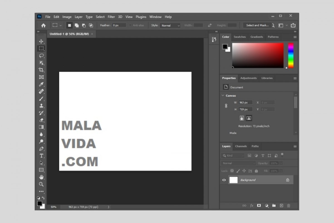Select the Path Selection tool
Screen dimensions: 334x223
click(x=41, y=163)
